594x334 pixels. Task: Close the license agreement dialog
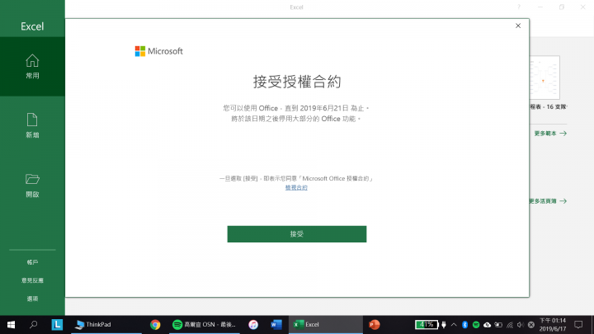[x=518, y=26]
